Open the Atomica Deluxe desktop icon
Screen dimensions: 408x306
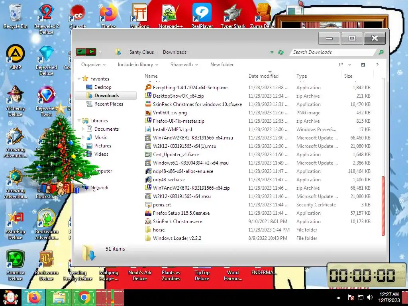coord(16,265)
